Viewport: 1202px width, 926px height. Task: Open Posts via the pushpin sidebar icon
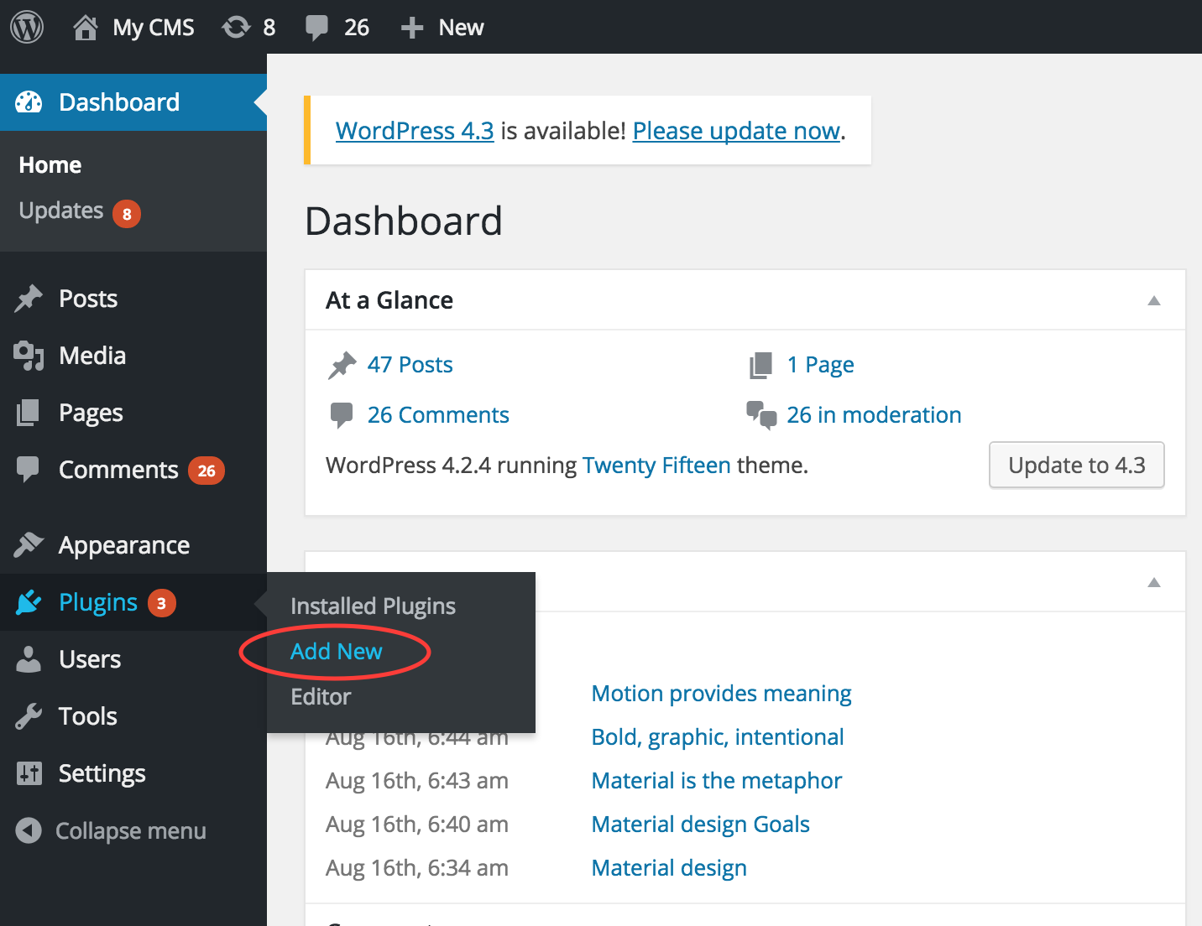(29, 299)
